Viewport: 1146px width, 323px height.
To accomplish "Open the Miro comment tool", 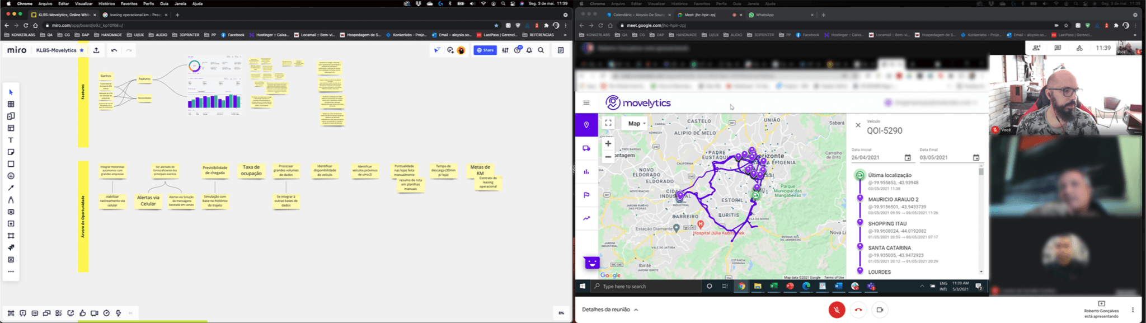I will tap(11, 212).
